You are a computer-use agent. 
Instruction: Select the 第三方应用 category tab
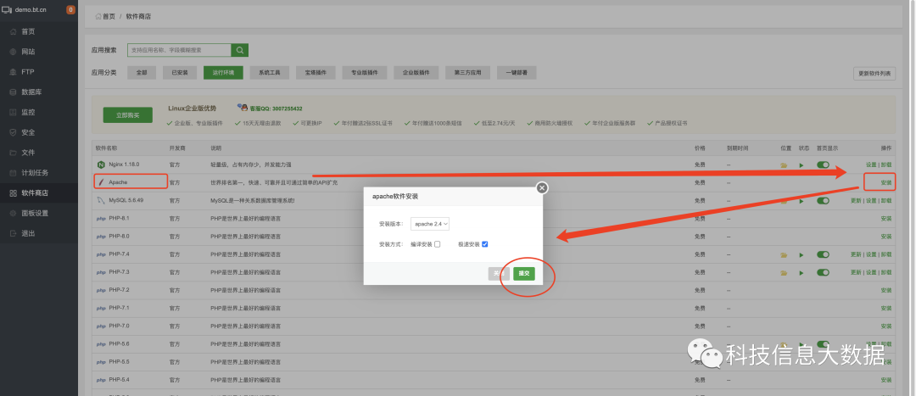click(467, 73)
